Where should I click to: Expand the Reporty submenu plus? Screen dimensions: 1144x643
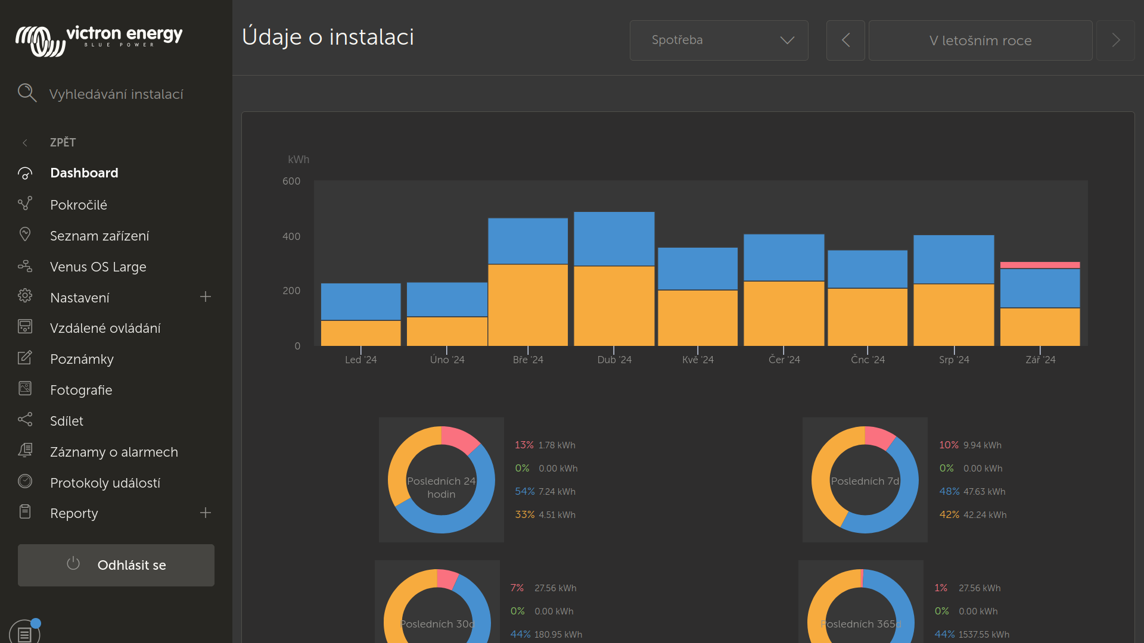coord(206,513)
